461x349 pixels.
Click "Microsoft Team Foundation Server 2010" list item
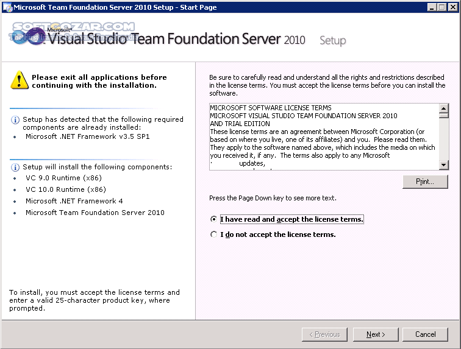pos(95,213)
